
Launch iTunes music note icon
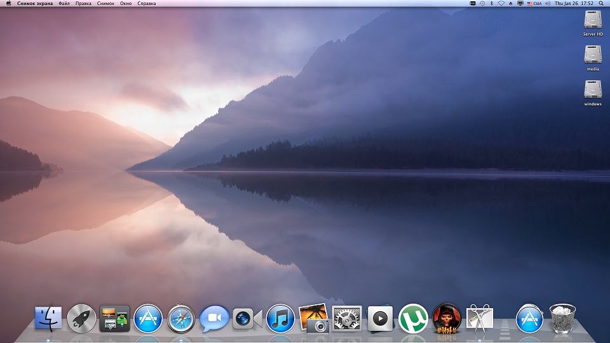280,318
